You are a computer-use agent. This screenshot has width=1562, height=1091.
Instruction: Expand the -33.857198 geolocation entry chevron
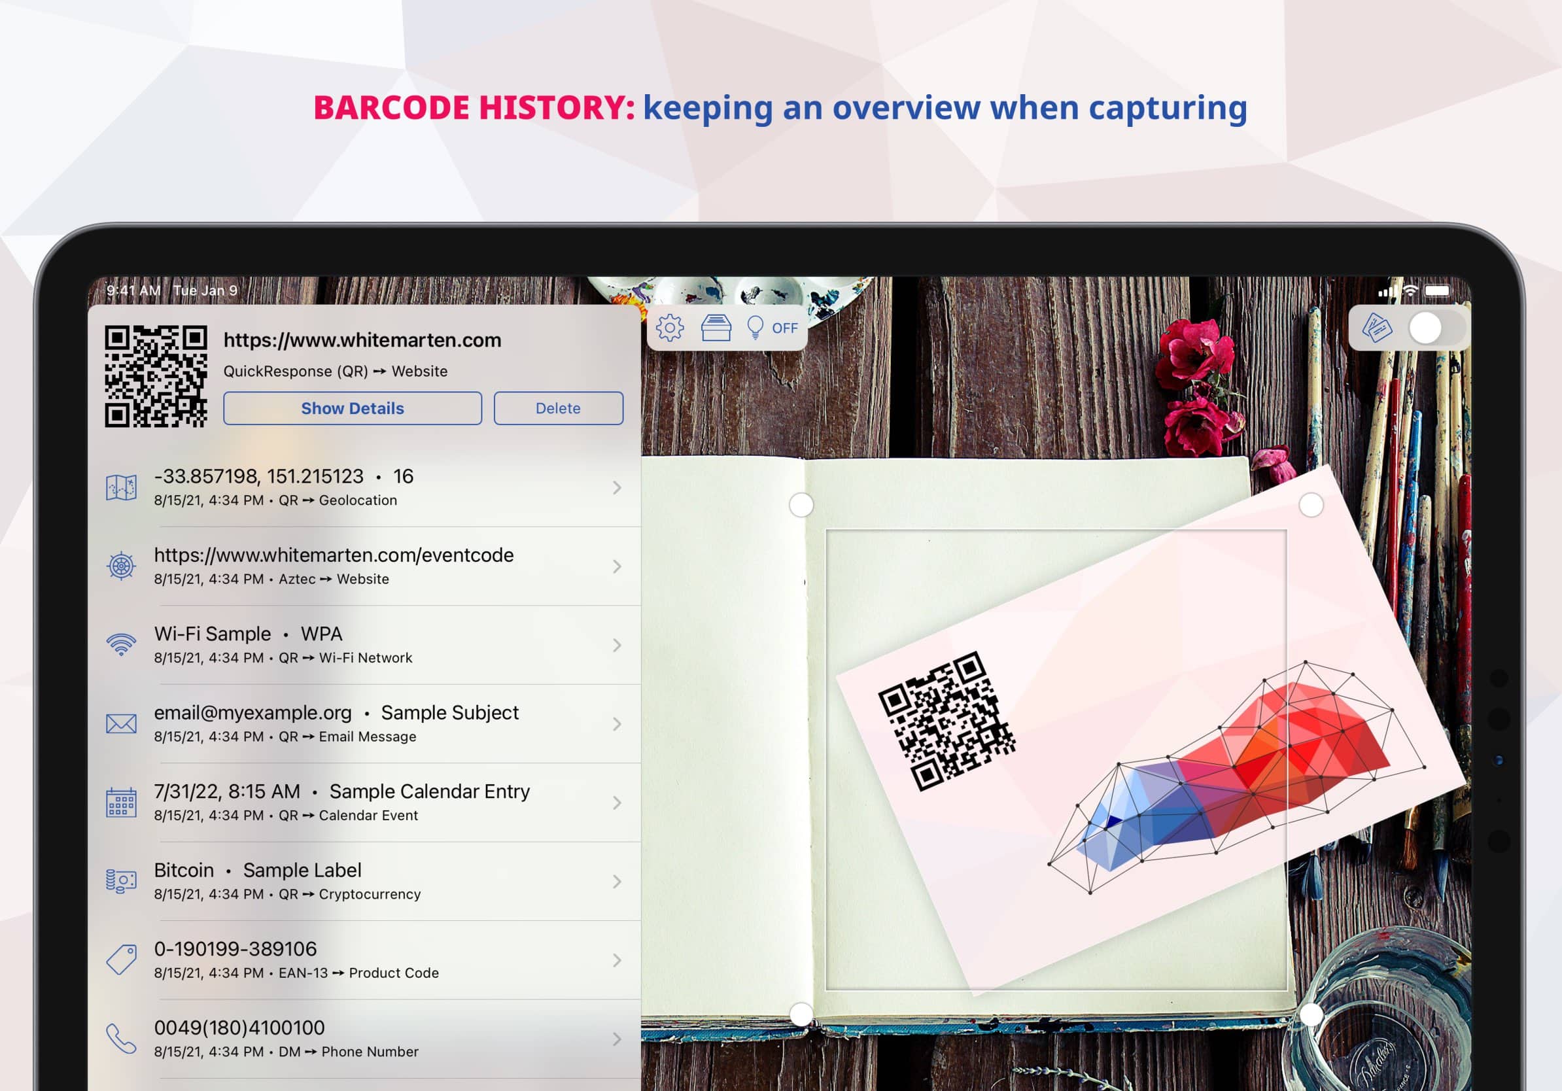(x=617, y=488)
